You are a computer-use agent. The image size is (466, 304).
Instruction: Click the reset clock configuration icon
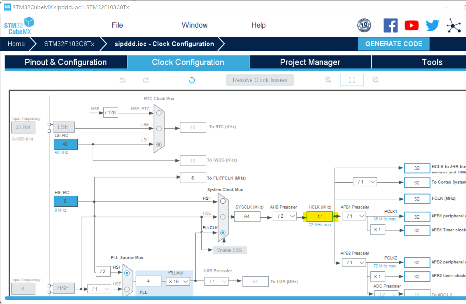pyautogui.click(x=192, y=80)
